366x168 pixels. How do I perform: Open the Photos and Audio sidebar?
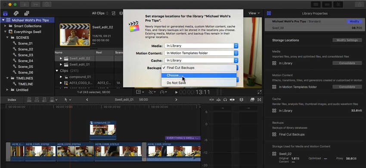tap(16, 13)
